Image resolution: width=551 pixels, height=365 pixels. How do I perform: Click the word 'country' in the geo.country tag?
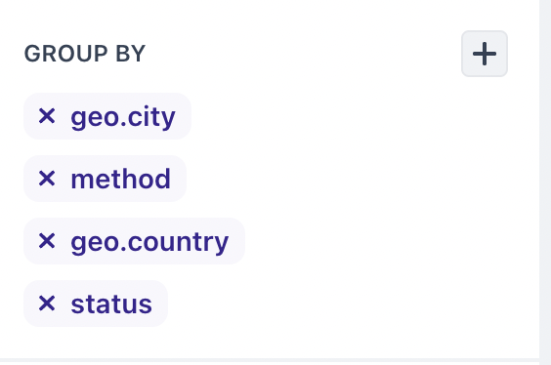pyautogui.click(x=178, y=243)
